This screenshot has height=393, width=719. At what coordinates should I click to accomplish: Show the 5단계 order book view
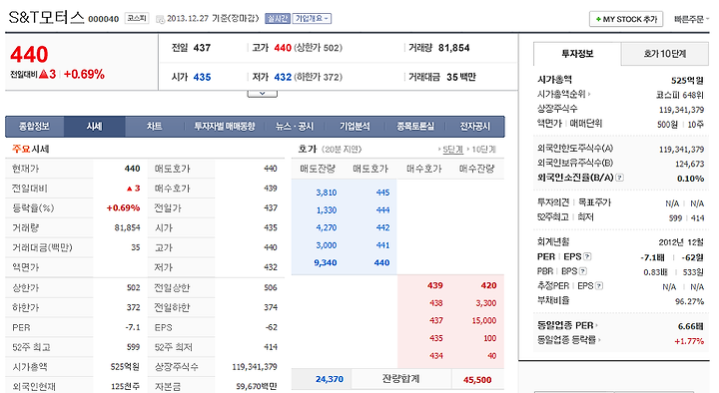(x=452, y=150)
